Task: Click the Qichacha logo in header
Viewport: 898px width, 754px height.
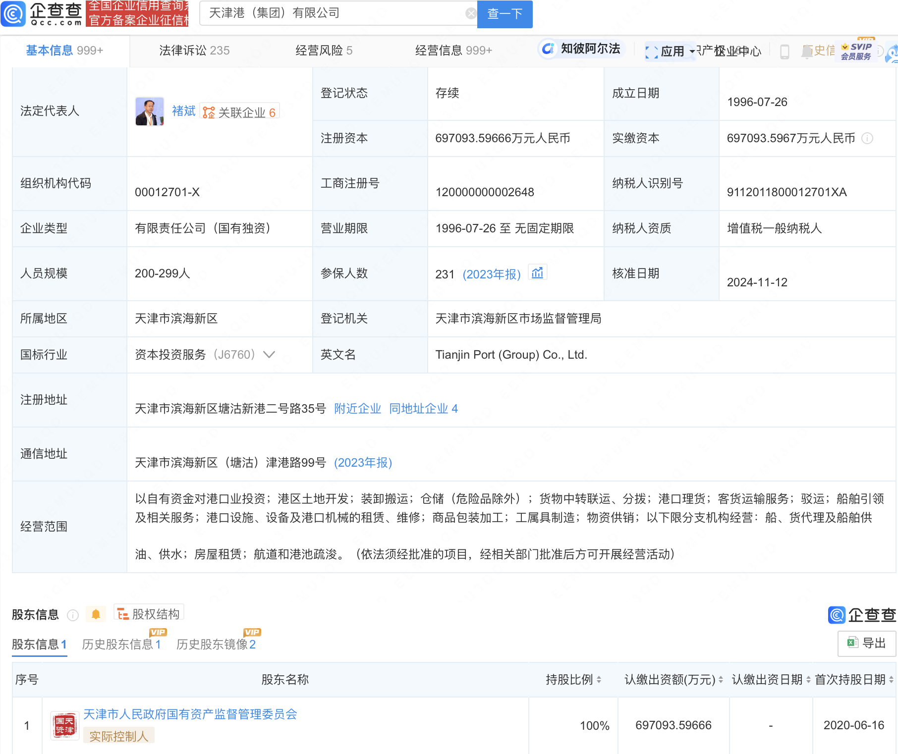Action: [x=42, y=13]
